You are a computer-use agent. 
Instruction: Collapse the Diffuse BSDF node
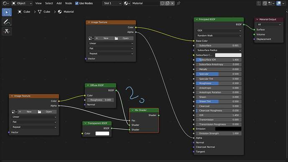(x=88, y=85)
